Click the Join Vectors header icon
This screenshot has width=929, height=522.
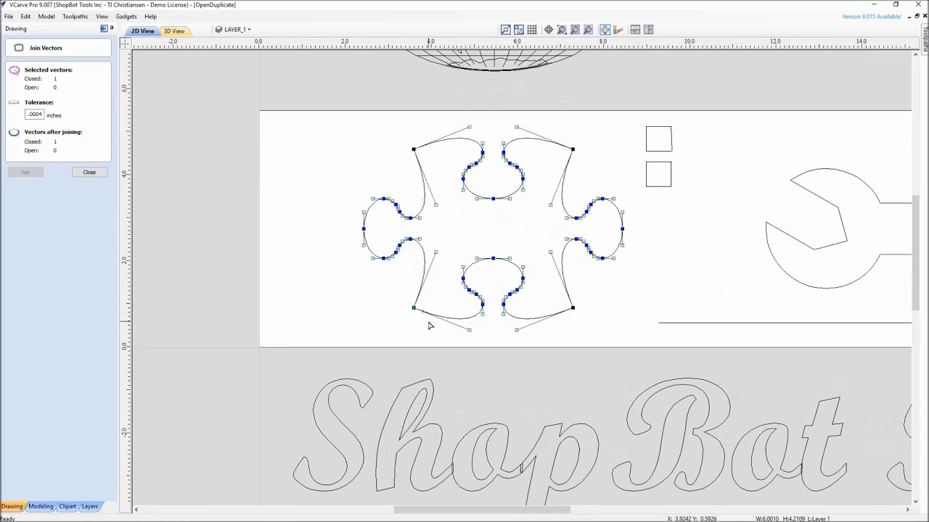pyautogui.click(x=19, y=48)
